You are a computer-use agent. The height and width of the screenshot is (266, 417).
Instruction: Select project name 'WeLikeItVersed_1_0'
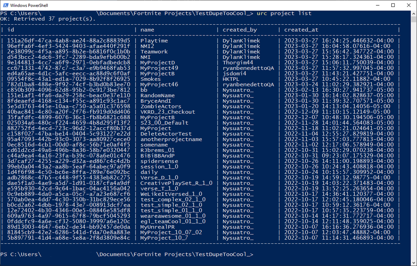tap(171, 194)
